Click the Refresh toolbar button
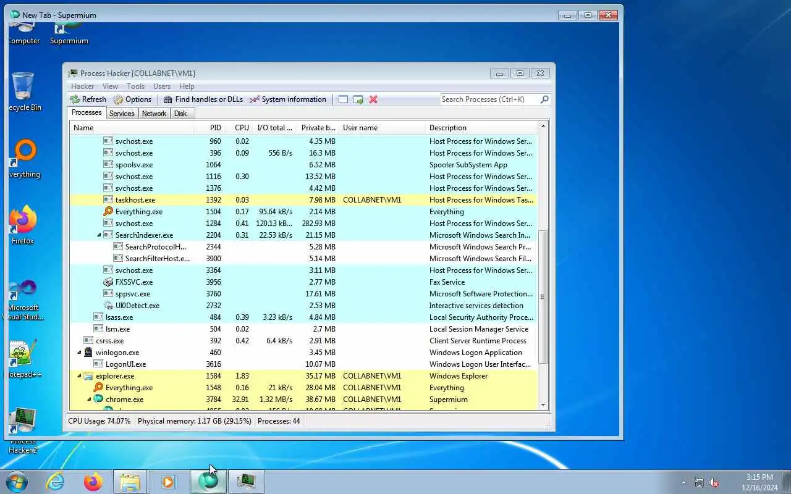The image size is (791, 494). point(88,99)
